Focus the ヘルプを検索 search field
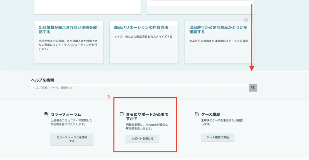The image size is (309, 160). point(140,88)
